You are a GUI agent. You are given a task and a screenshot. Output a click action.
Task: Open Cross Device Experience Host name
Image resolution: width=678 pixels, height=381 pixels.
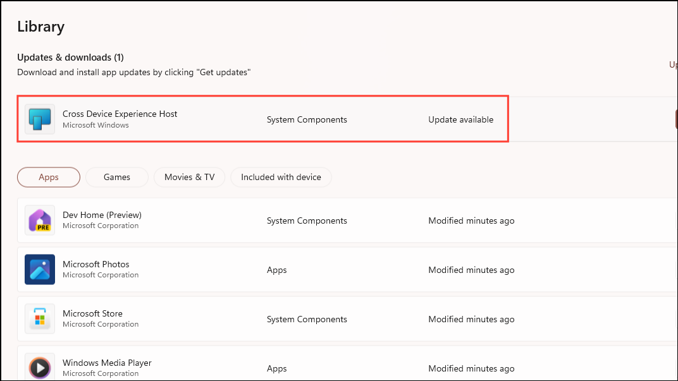tap(120, 114)
